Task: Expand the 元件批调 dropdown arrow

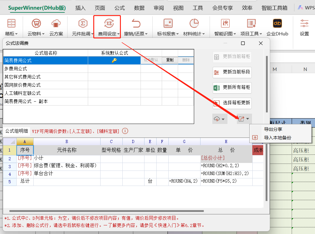Action: pos(92,34)
